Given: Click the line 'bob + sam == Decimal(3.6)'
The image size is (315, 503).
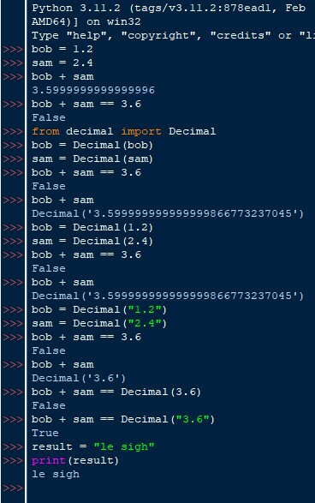Looking at the screenshot, I should pos(116,392).
